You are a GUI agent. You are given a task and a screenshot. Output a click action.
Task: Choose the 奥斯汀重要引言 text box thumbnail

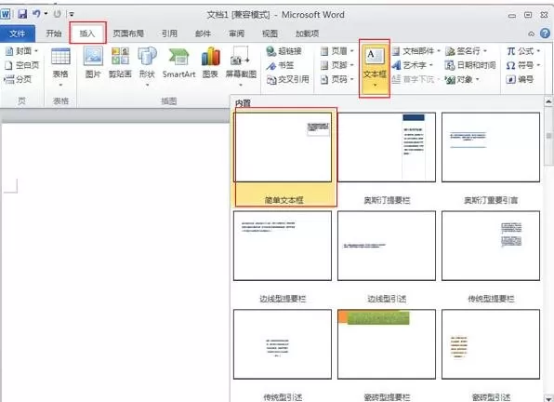491,147
